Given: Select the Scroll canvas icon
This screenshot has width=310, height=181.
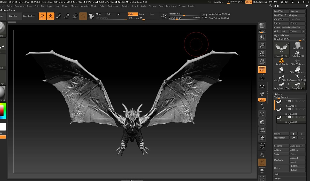Looking at the screenshot, I should (262, 37).
